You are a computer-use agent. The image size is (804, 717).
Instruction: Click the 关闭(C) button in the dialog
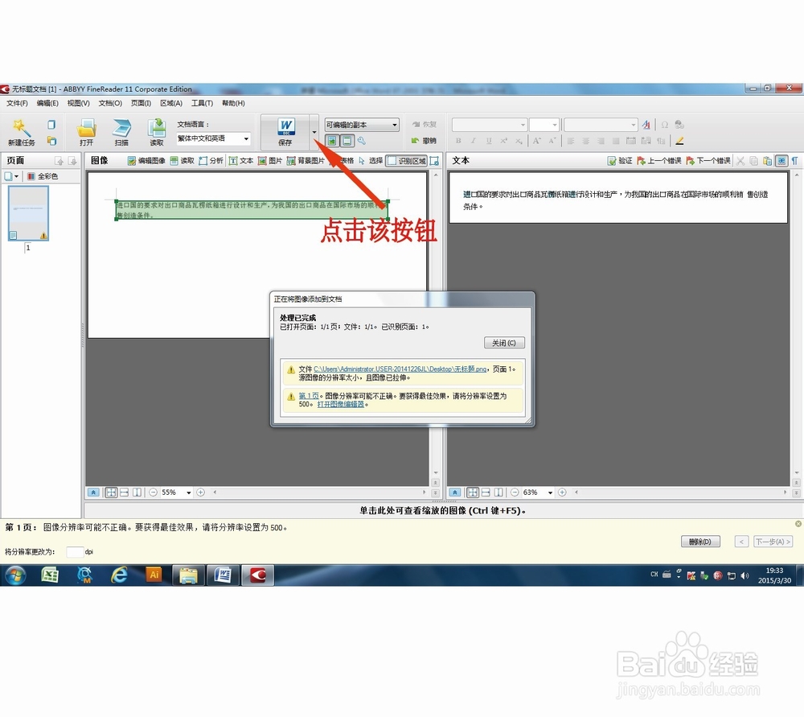coord(504,343)
